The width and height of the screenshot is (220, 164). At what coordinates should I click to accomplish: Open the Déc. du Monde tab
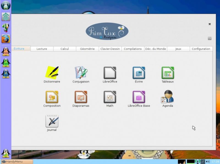click(x=155, y=49)
